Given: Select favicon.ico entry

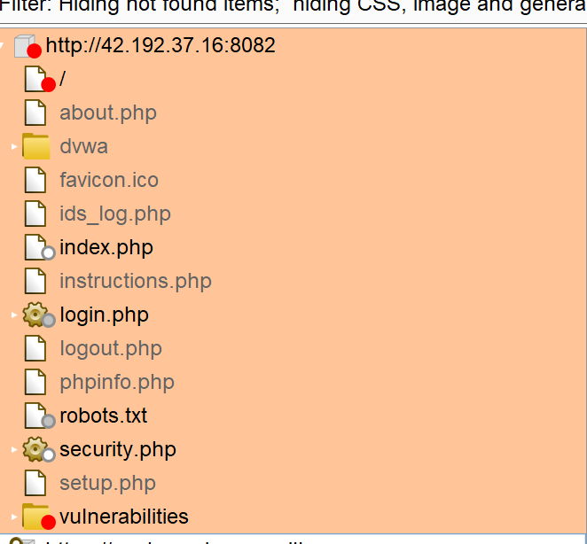Looking at the screenshot, I should [109, 180].
